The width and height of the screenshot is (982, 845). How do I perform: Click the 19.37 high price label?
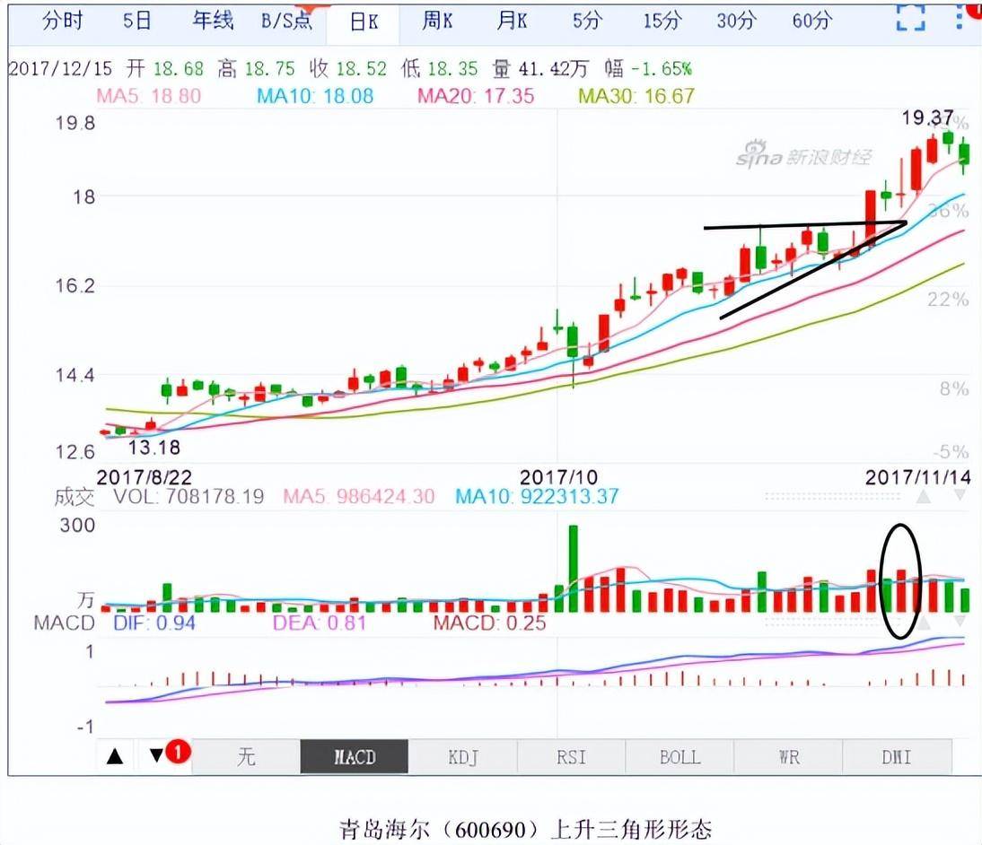click(x=927, y=117)
